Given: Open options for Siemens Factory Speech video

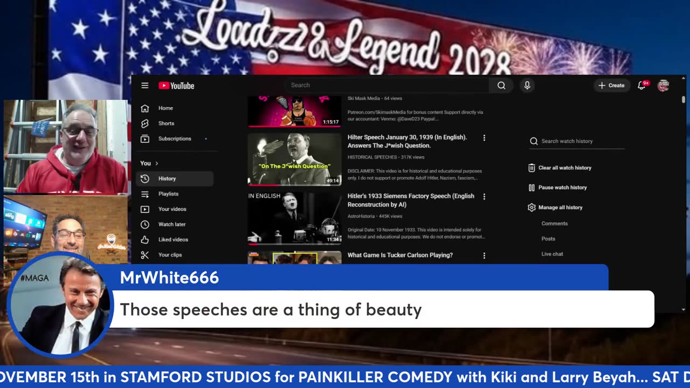Looking at the screenshot, I should [x=484, y=197].
